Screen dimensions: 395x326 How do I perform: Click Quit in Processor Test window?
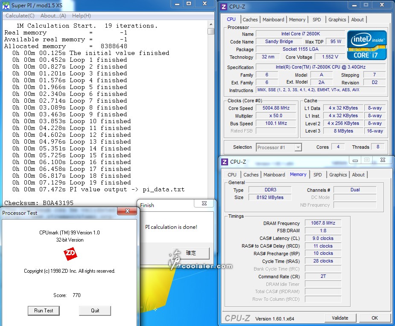coord(95,311)
